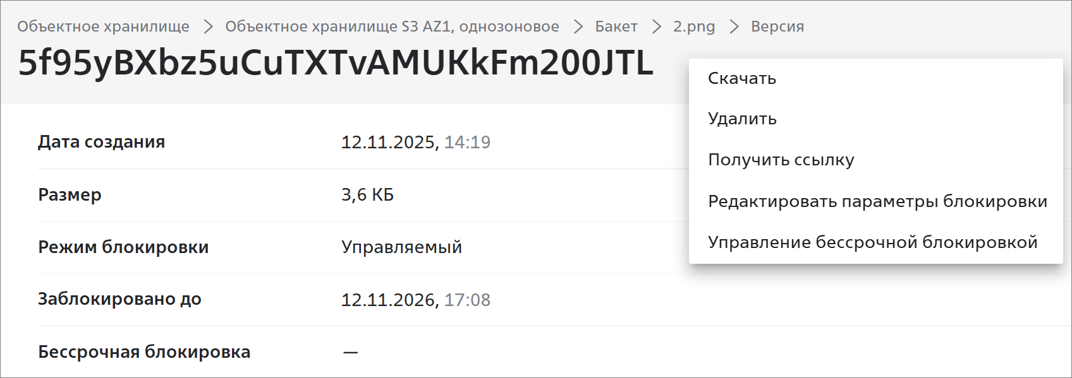This screenshot has height=378, width=1072.
Task: Click the Управляемый lock mode value
Action: 401,247
